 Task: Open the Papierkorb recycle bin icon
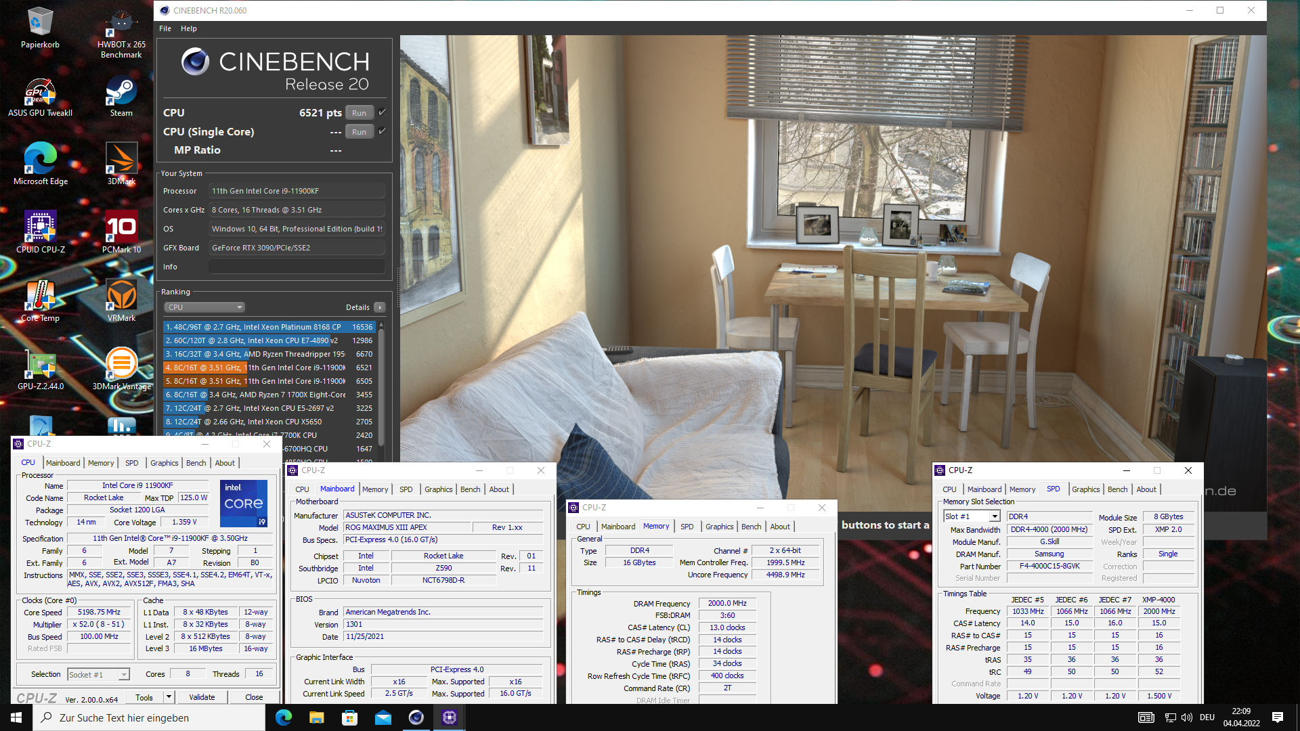coord(40,28)
